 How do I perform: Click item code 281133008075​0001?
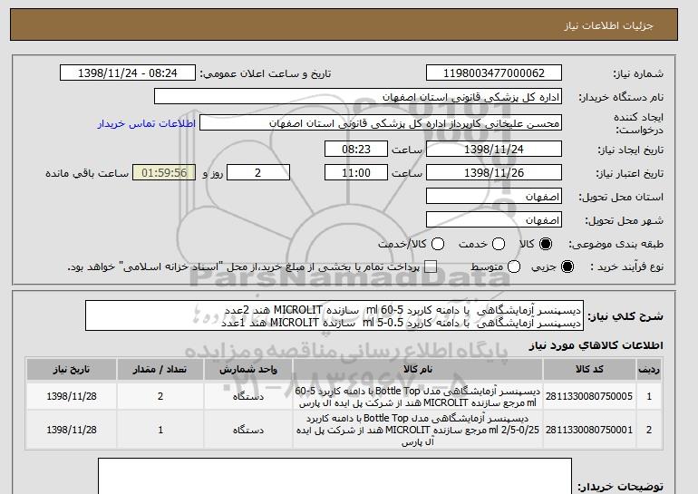(589, 430)
